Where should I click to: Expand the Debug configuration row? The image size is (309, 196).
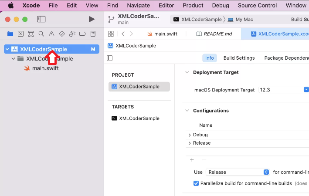[x=190, y=135]
